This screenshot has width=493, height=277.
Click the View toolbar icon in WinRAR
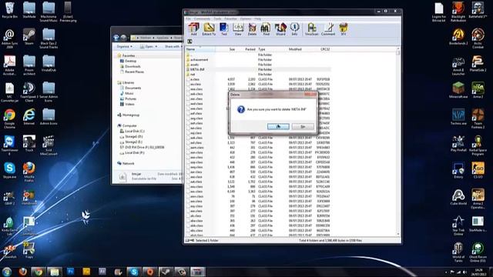238,29
